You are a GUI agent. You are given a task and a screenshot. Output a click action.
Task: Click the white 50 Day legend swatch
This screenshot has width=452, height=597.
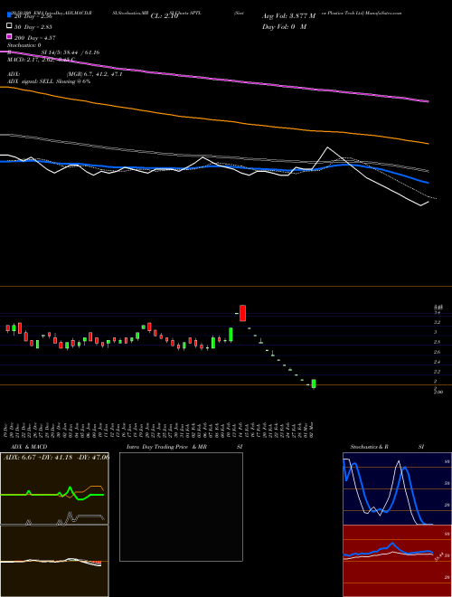(10, 25)
